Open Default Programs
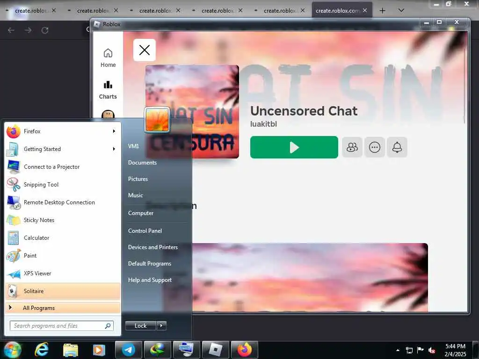The height and width of the screenshot is (359, 479). click(x=149, y=264)
